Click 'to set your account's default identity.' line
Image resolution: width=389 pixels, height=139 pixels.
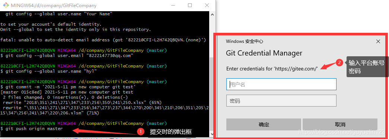click(x=51, y=24)
